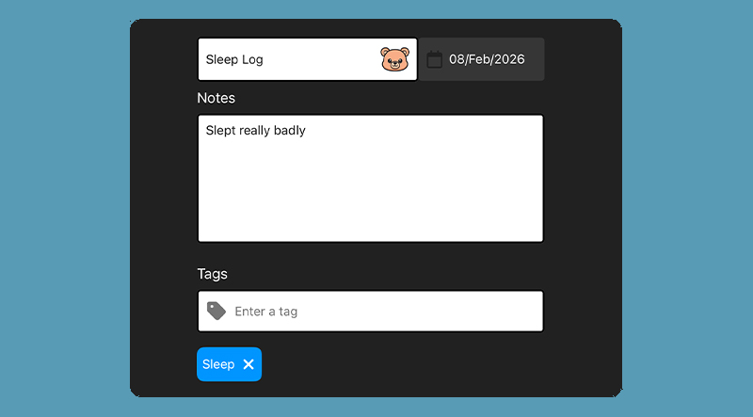The image size is (753, 417).
Task: Click the "Sleep" label text in blue chip
Action: tap(218, 364)
